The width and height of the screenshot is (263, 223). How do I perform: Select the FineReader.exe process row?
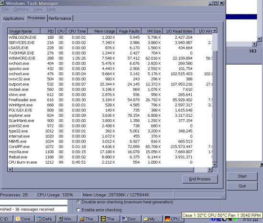[110, 100]
